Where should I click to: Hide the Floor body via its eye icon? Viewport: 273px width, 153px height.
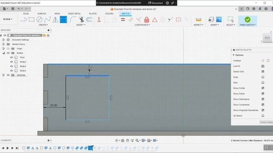[x=12, y=57]
